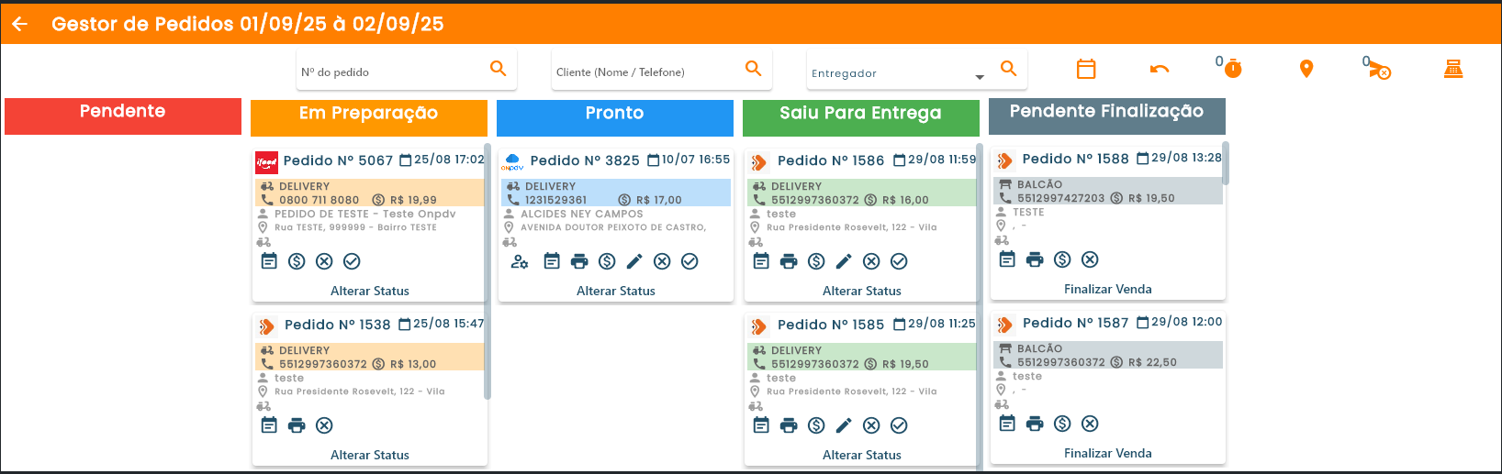Click the cash register icon
Viewport: 1502px width, 474px height.
(1453, 69)
